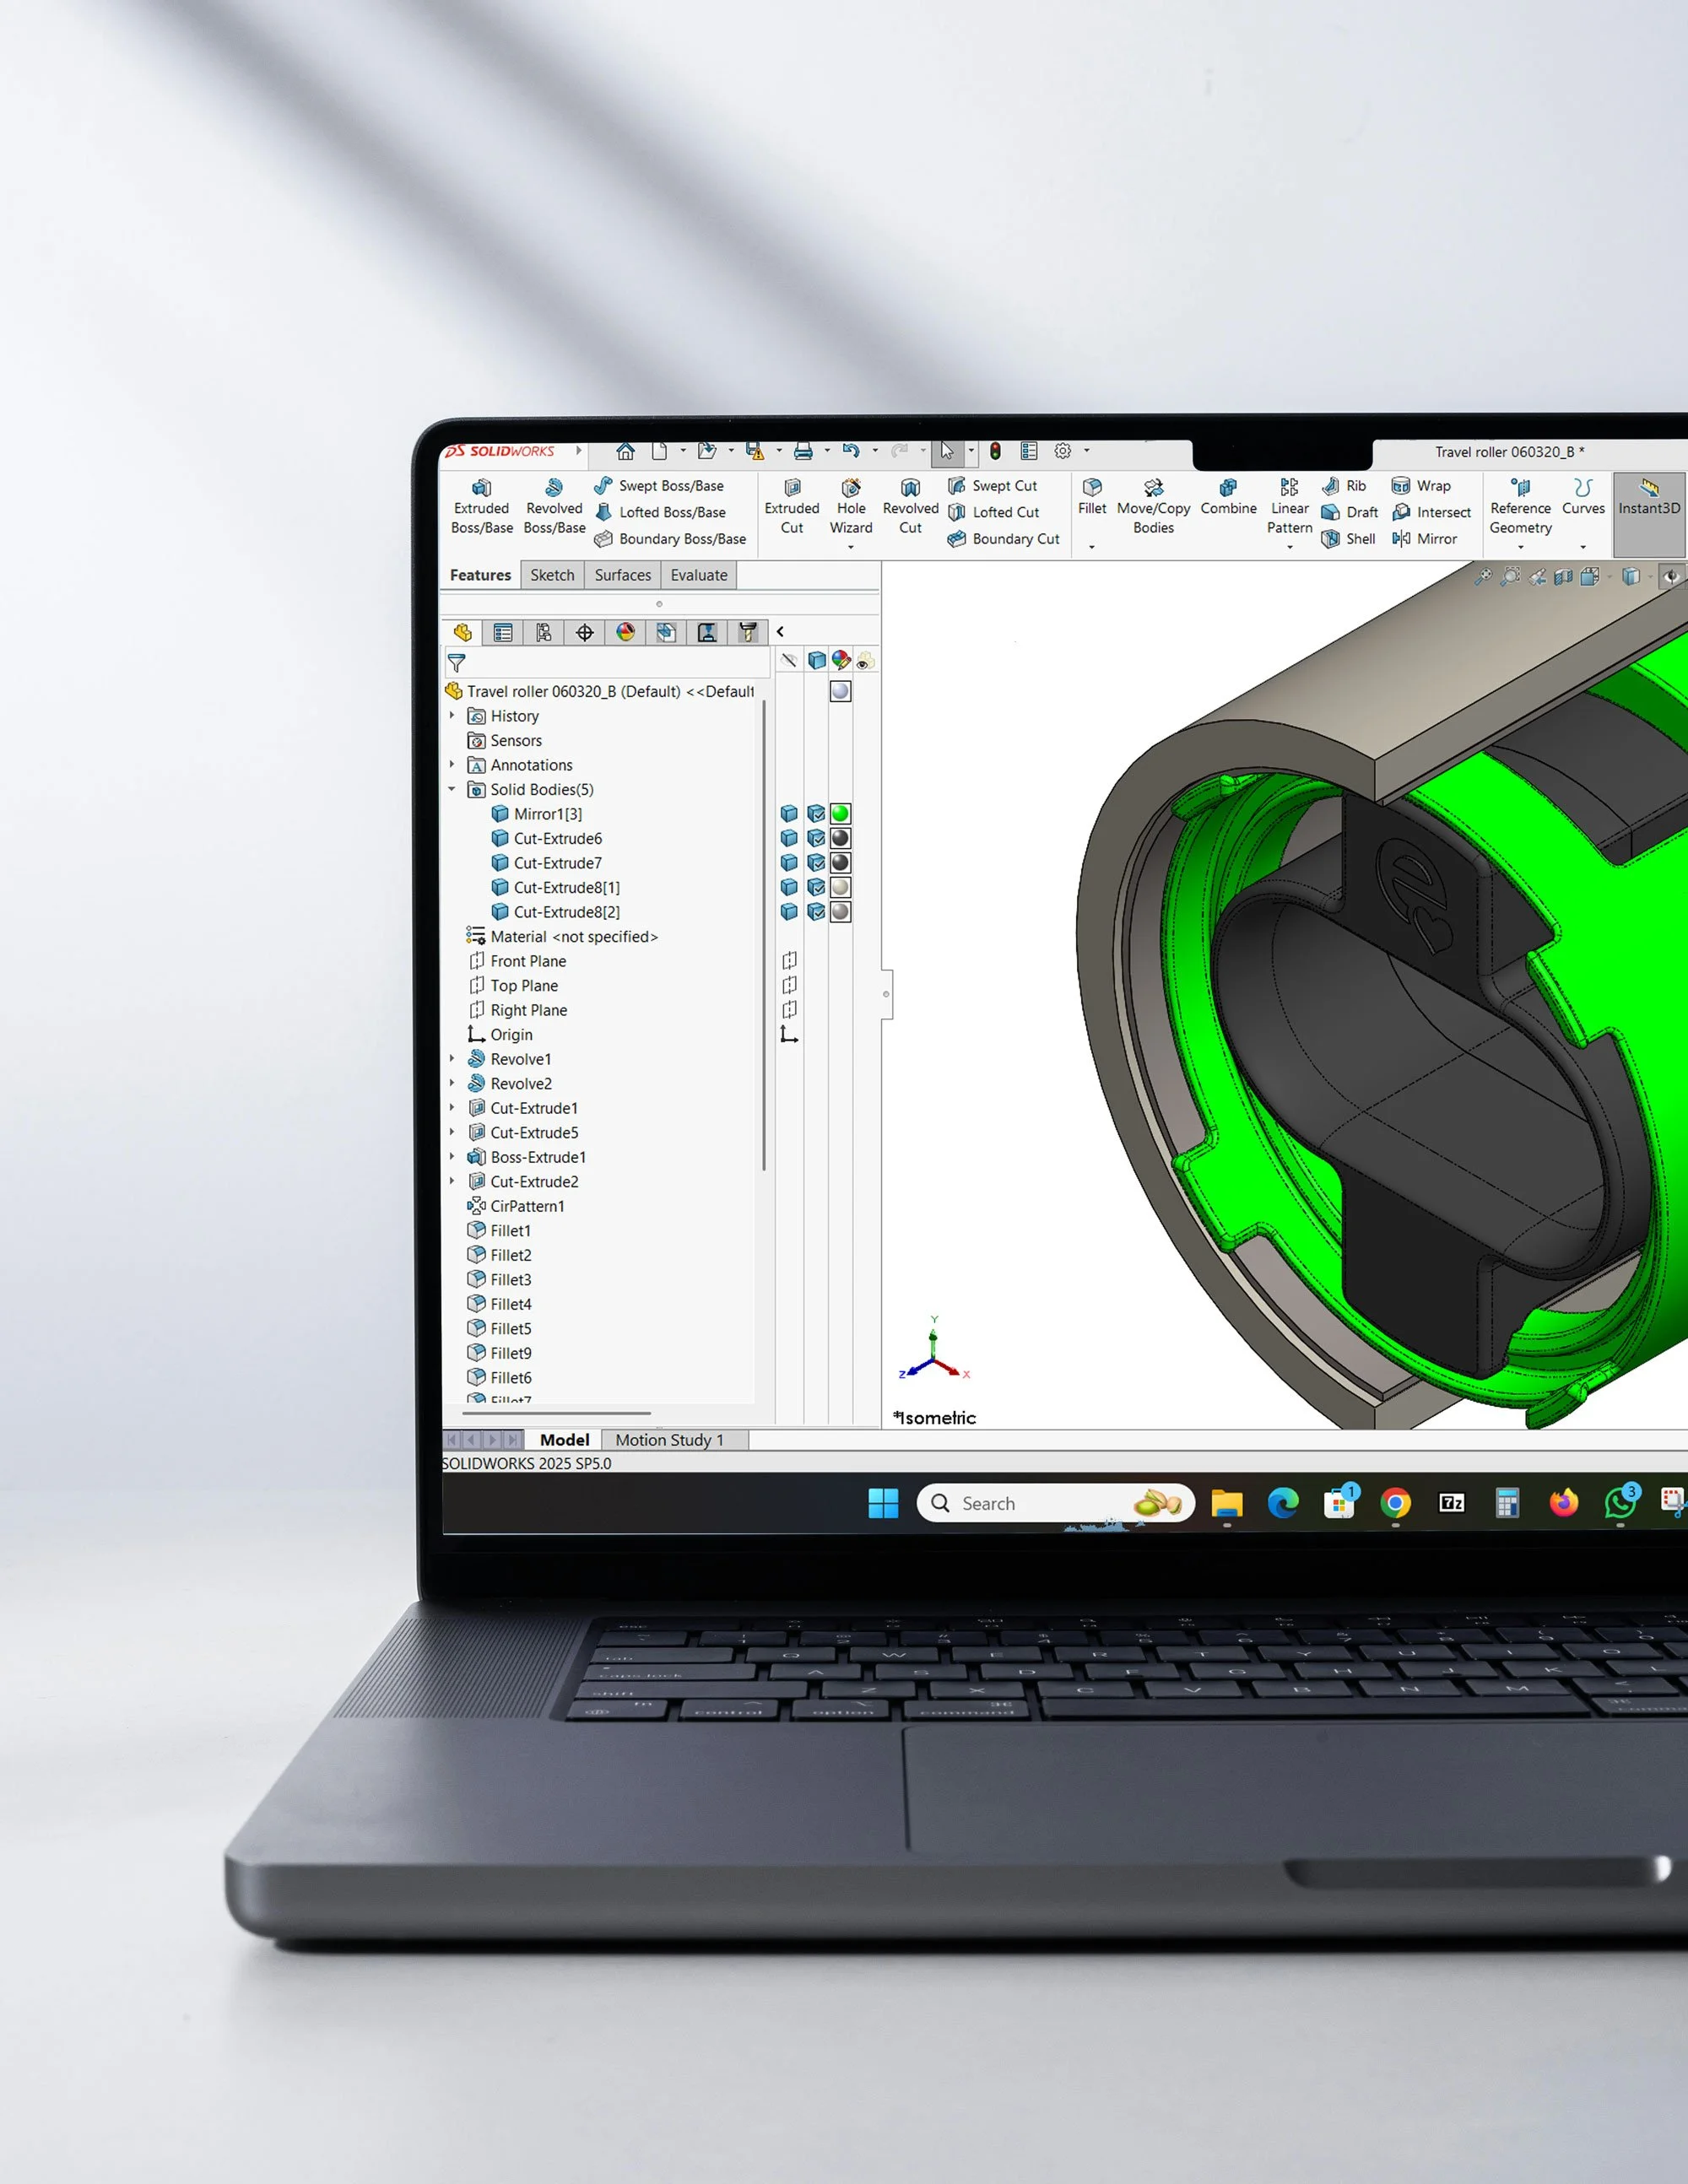Hide the Front Plane in display pane
This screenshot has width=1688, height=2184.
(789, 961)
